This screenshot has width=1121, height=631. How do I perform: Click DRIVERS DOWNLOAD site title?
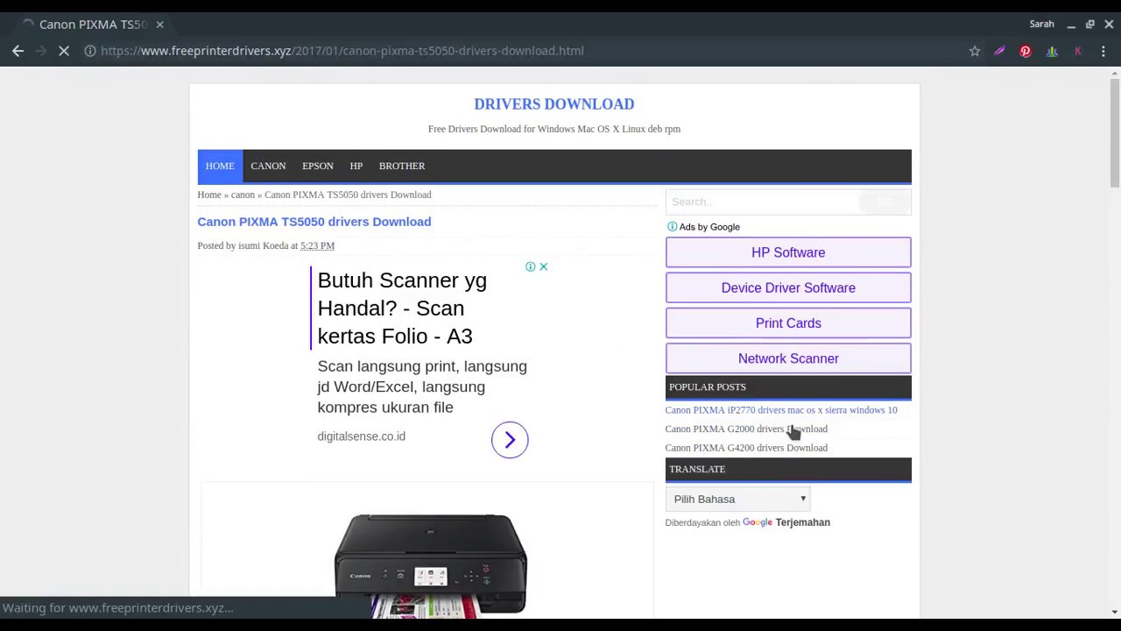point(554,104)
